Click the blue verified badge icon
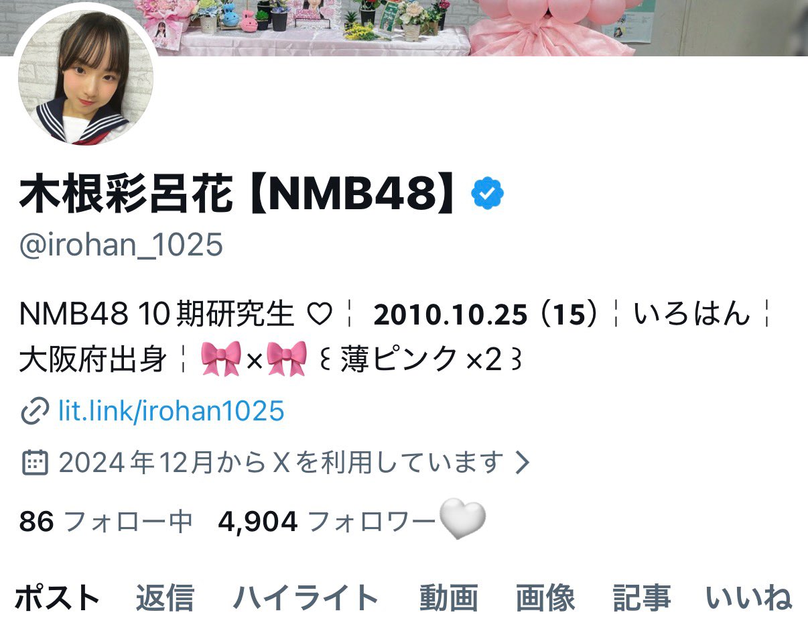 pyautogui.click(x=488, y=194)
